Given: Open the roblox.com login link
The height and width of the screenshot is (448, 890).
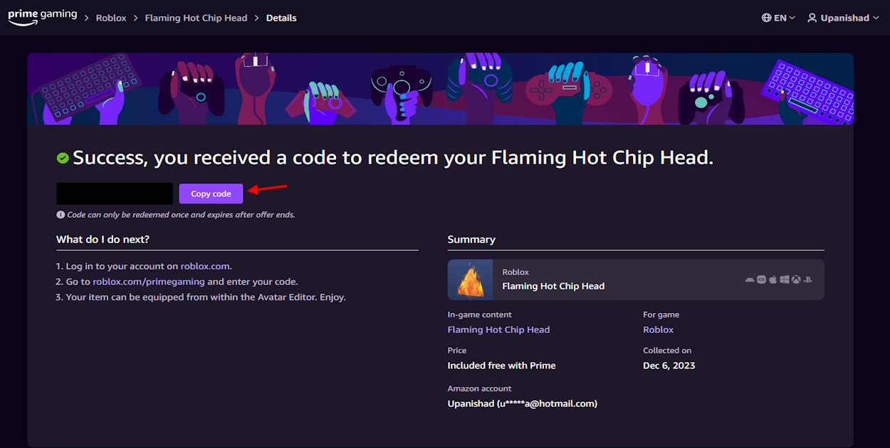Looking at the screenshot, I should (206, 266).
